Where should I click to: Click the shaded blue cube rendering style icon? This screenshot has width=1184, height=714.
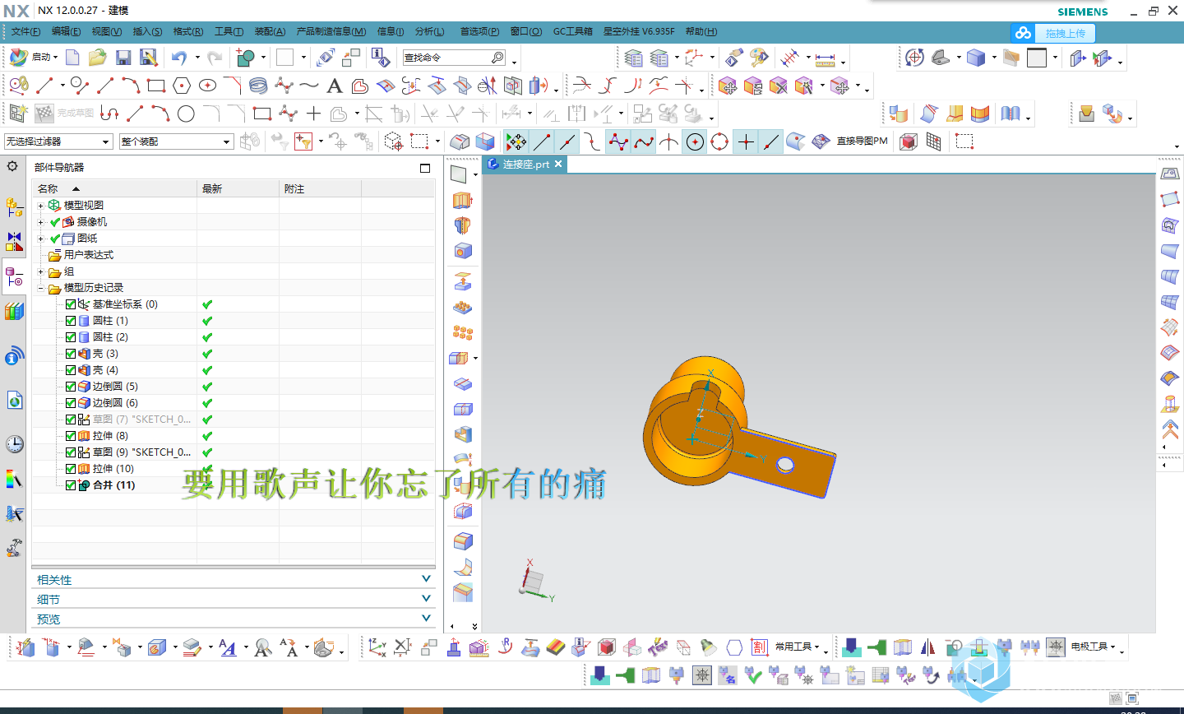click(976, 58)
